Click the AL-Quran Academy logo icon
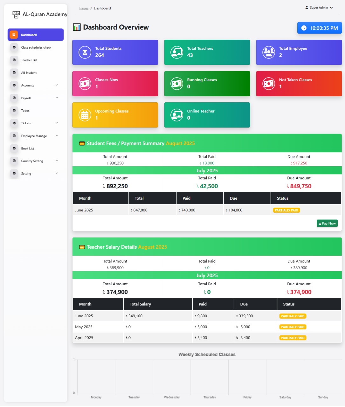 coord(16,14)
